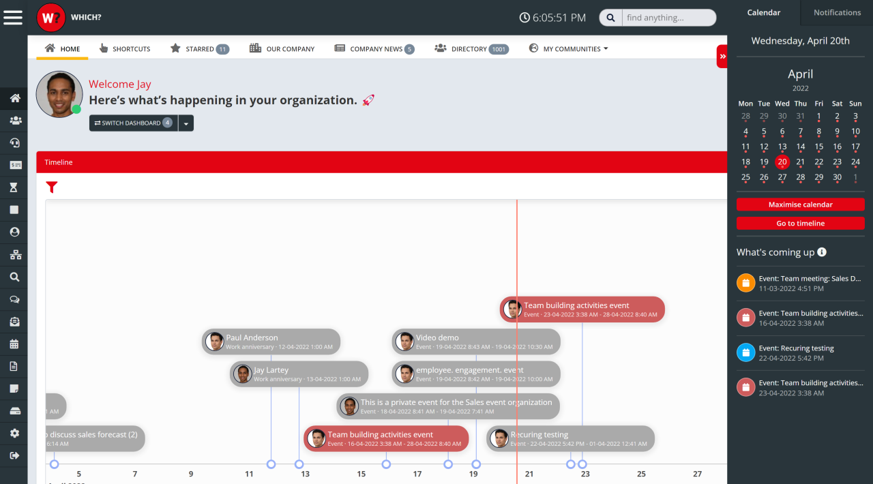The height and width of the screenshot is (484, 873).
Task: Click the calendar icon in left sidebar
Action: click(x=14, y=344)
